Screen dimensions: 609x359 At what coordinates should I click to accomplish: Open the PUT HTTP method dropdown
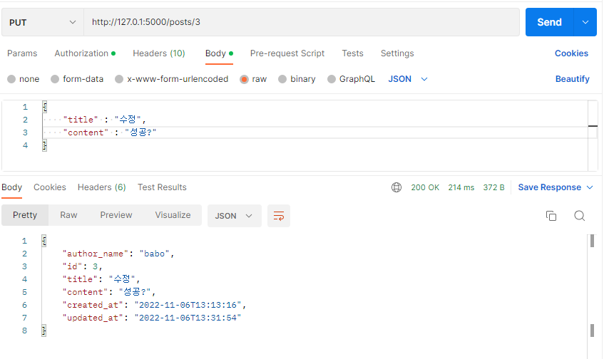pyautogui.click(x=43, y=22)
